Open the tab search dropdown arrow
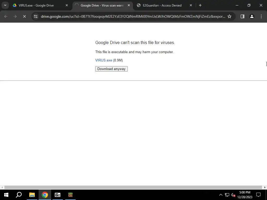Image resolution: width=267 pixels, height=200 pixels. pyautogui.click(x=5, y=5)
